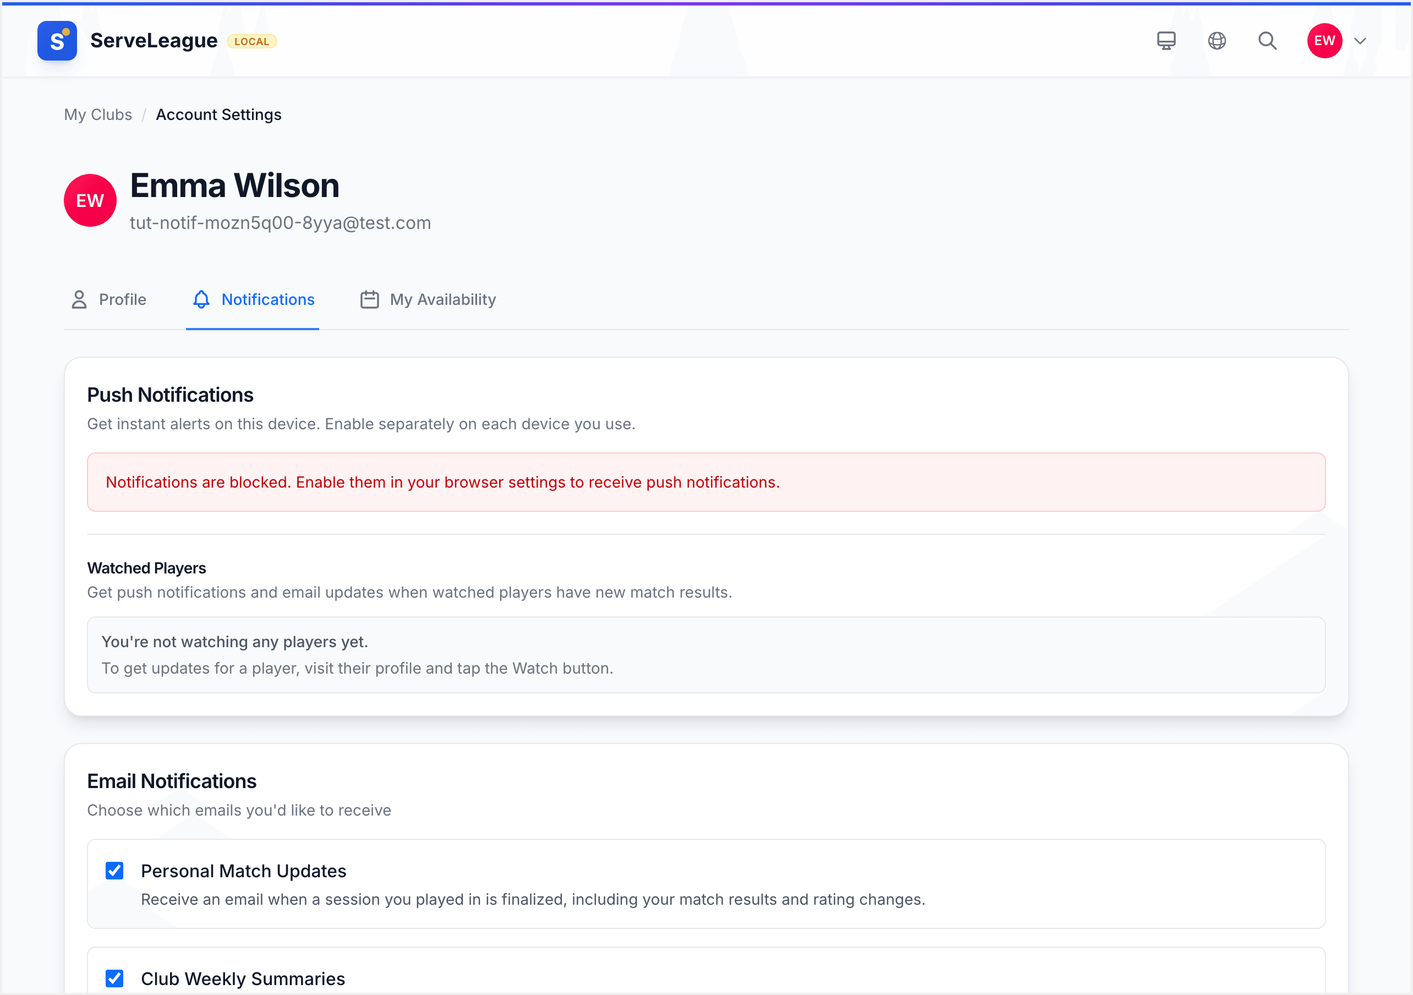Open the monitor display icon in header
This screenshot has height=995, width=1413.
click(1165, 41)
